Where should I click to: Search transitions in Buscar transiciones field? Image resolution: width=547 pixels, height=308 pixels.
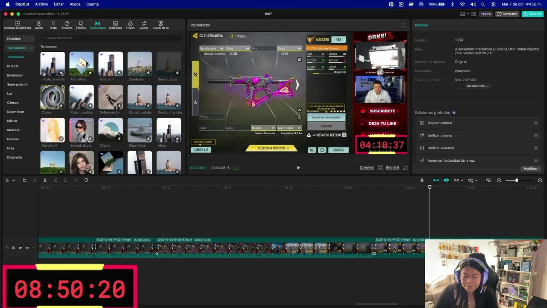[x=111, y=38]
